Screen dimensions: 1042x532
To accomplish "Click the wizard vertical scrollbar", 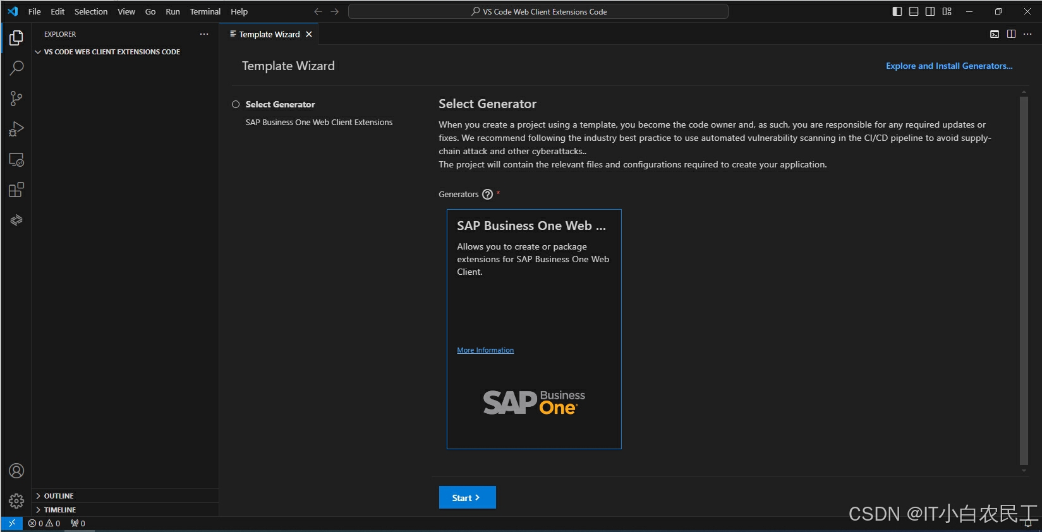I will coord(1024,281).
